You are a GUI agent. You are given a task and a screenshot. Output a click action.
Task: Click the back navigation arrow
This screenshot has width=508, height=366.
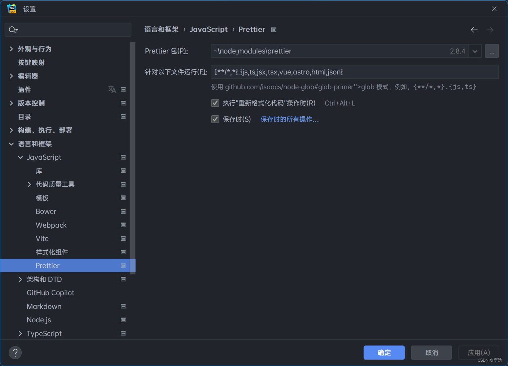[x=474, y=30]
